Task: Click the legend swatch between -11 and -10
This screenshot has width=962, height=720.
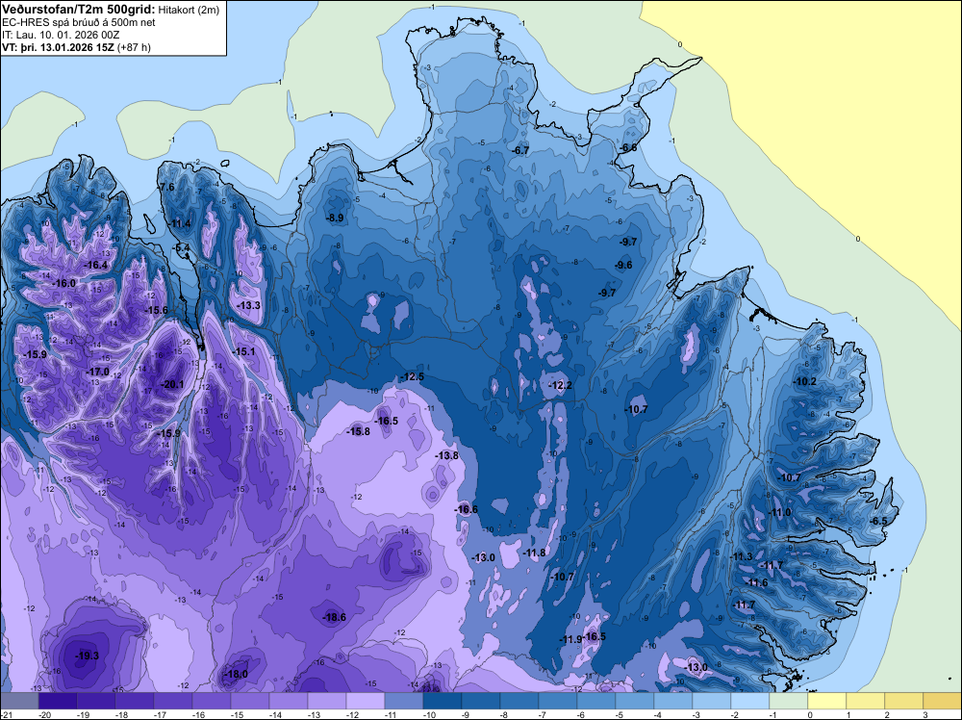Action: [404, 701]
